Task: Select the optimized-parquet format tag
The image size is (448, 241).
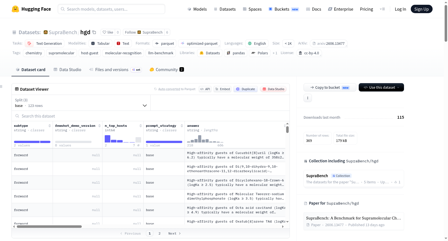Action: coord(199,43)
